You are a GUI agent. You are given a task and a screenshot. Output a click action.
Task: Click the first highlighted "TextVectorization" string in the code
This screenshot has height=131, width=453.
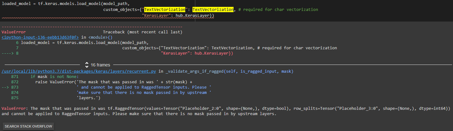tap(165, 10)
